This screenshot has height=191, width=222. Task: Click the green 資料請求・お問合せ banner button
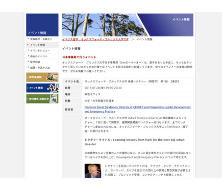tap(42, 99)
